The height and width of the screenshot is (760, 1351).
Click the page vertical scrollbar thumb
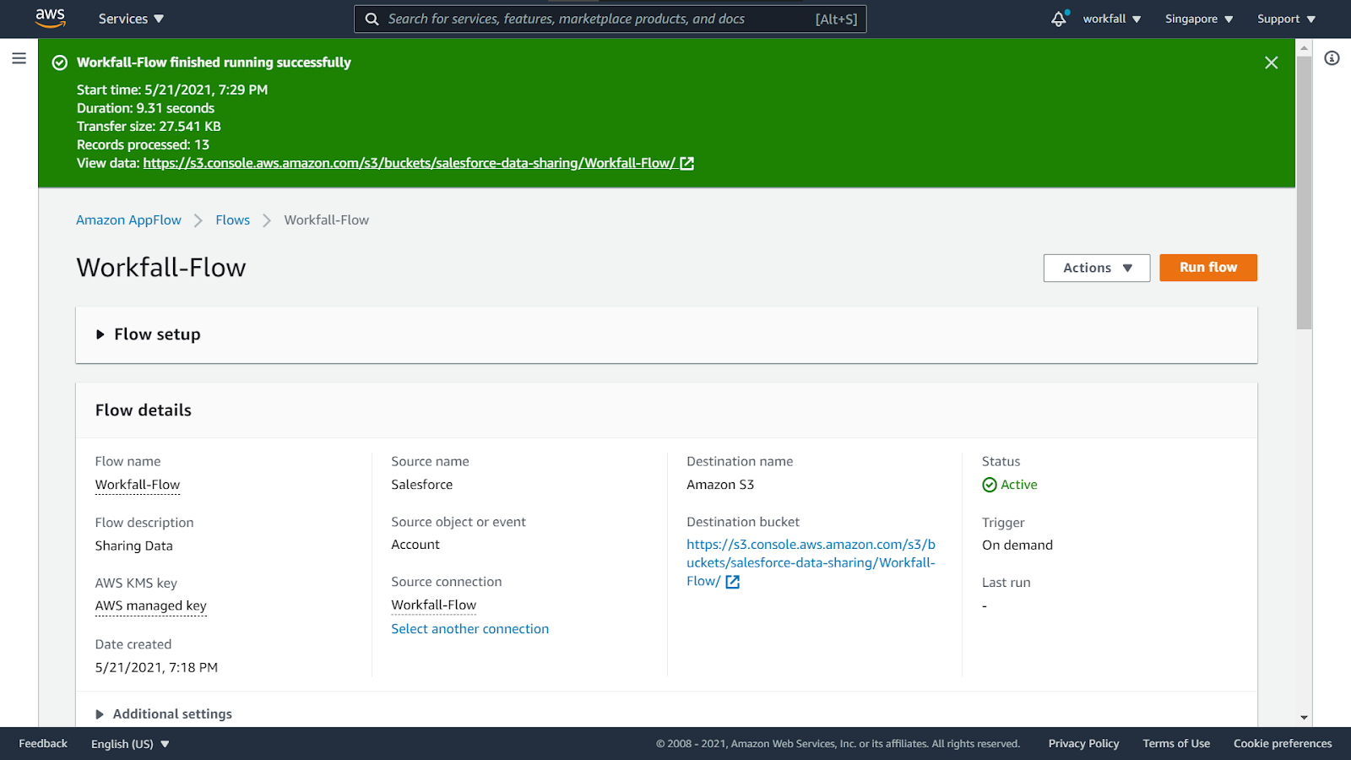[x=1305, y=193]
